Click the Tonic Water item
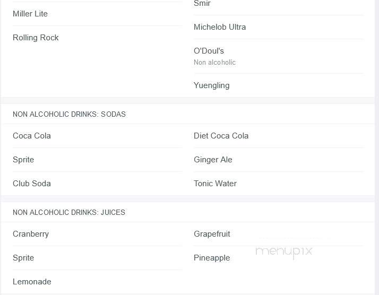The image size is (379, 295). coord(215,184)
